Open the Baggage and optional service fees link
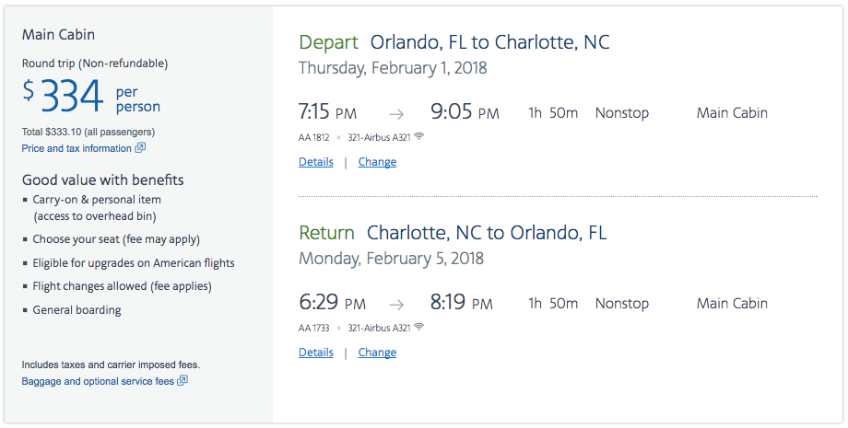The image size is (848, 428). (98, 381)
